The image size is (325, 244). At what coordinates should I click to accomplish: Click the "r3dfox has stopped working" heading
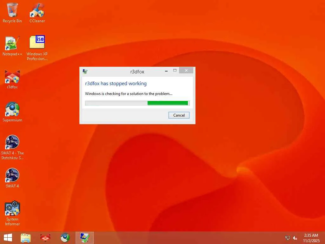pos(116,84)
